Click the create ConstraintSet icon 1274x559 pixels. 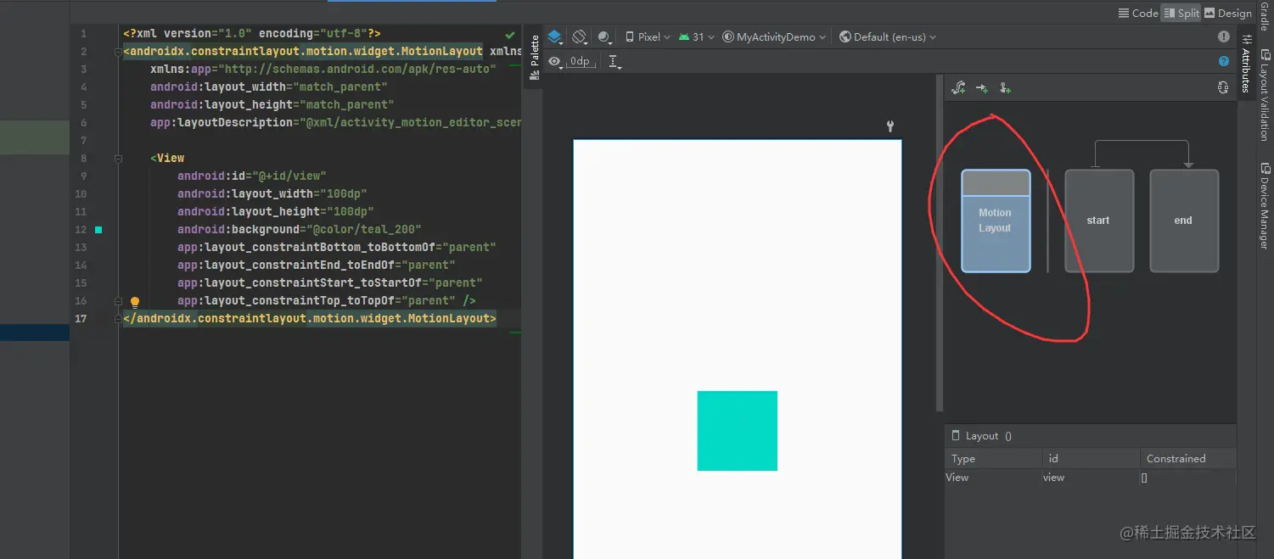[959, 87]
